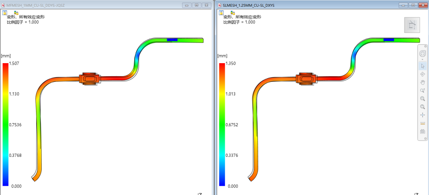The height and width of the screenshot is (195, 429).
Task: Click the 0.3376 legend value
Action: (x=232, y=155)
